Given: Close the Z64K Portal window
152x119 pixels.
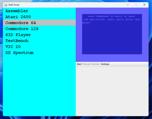Looking at the screenshot, I should tap(144, 5).
